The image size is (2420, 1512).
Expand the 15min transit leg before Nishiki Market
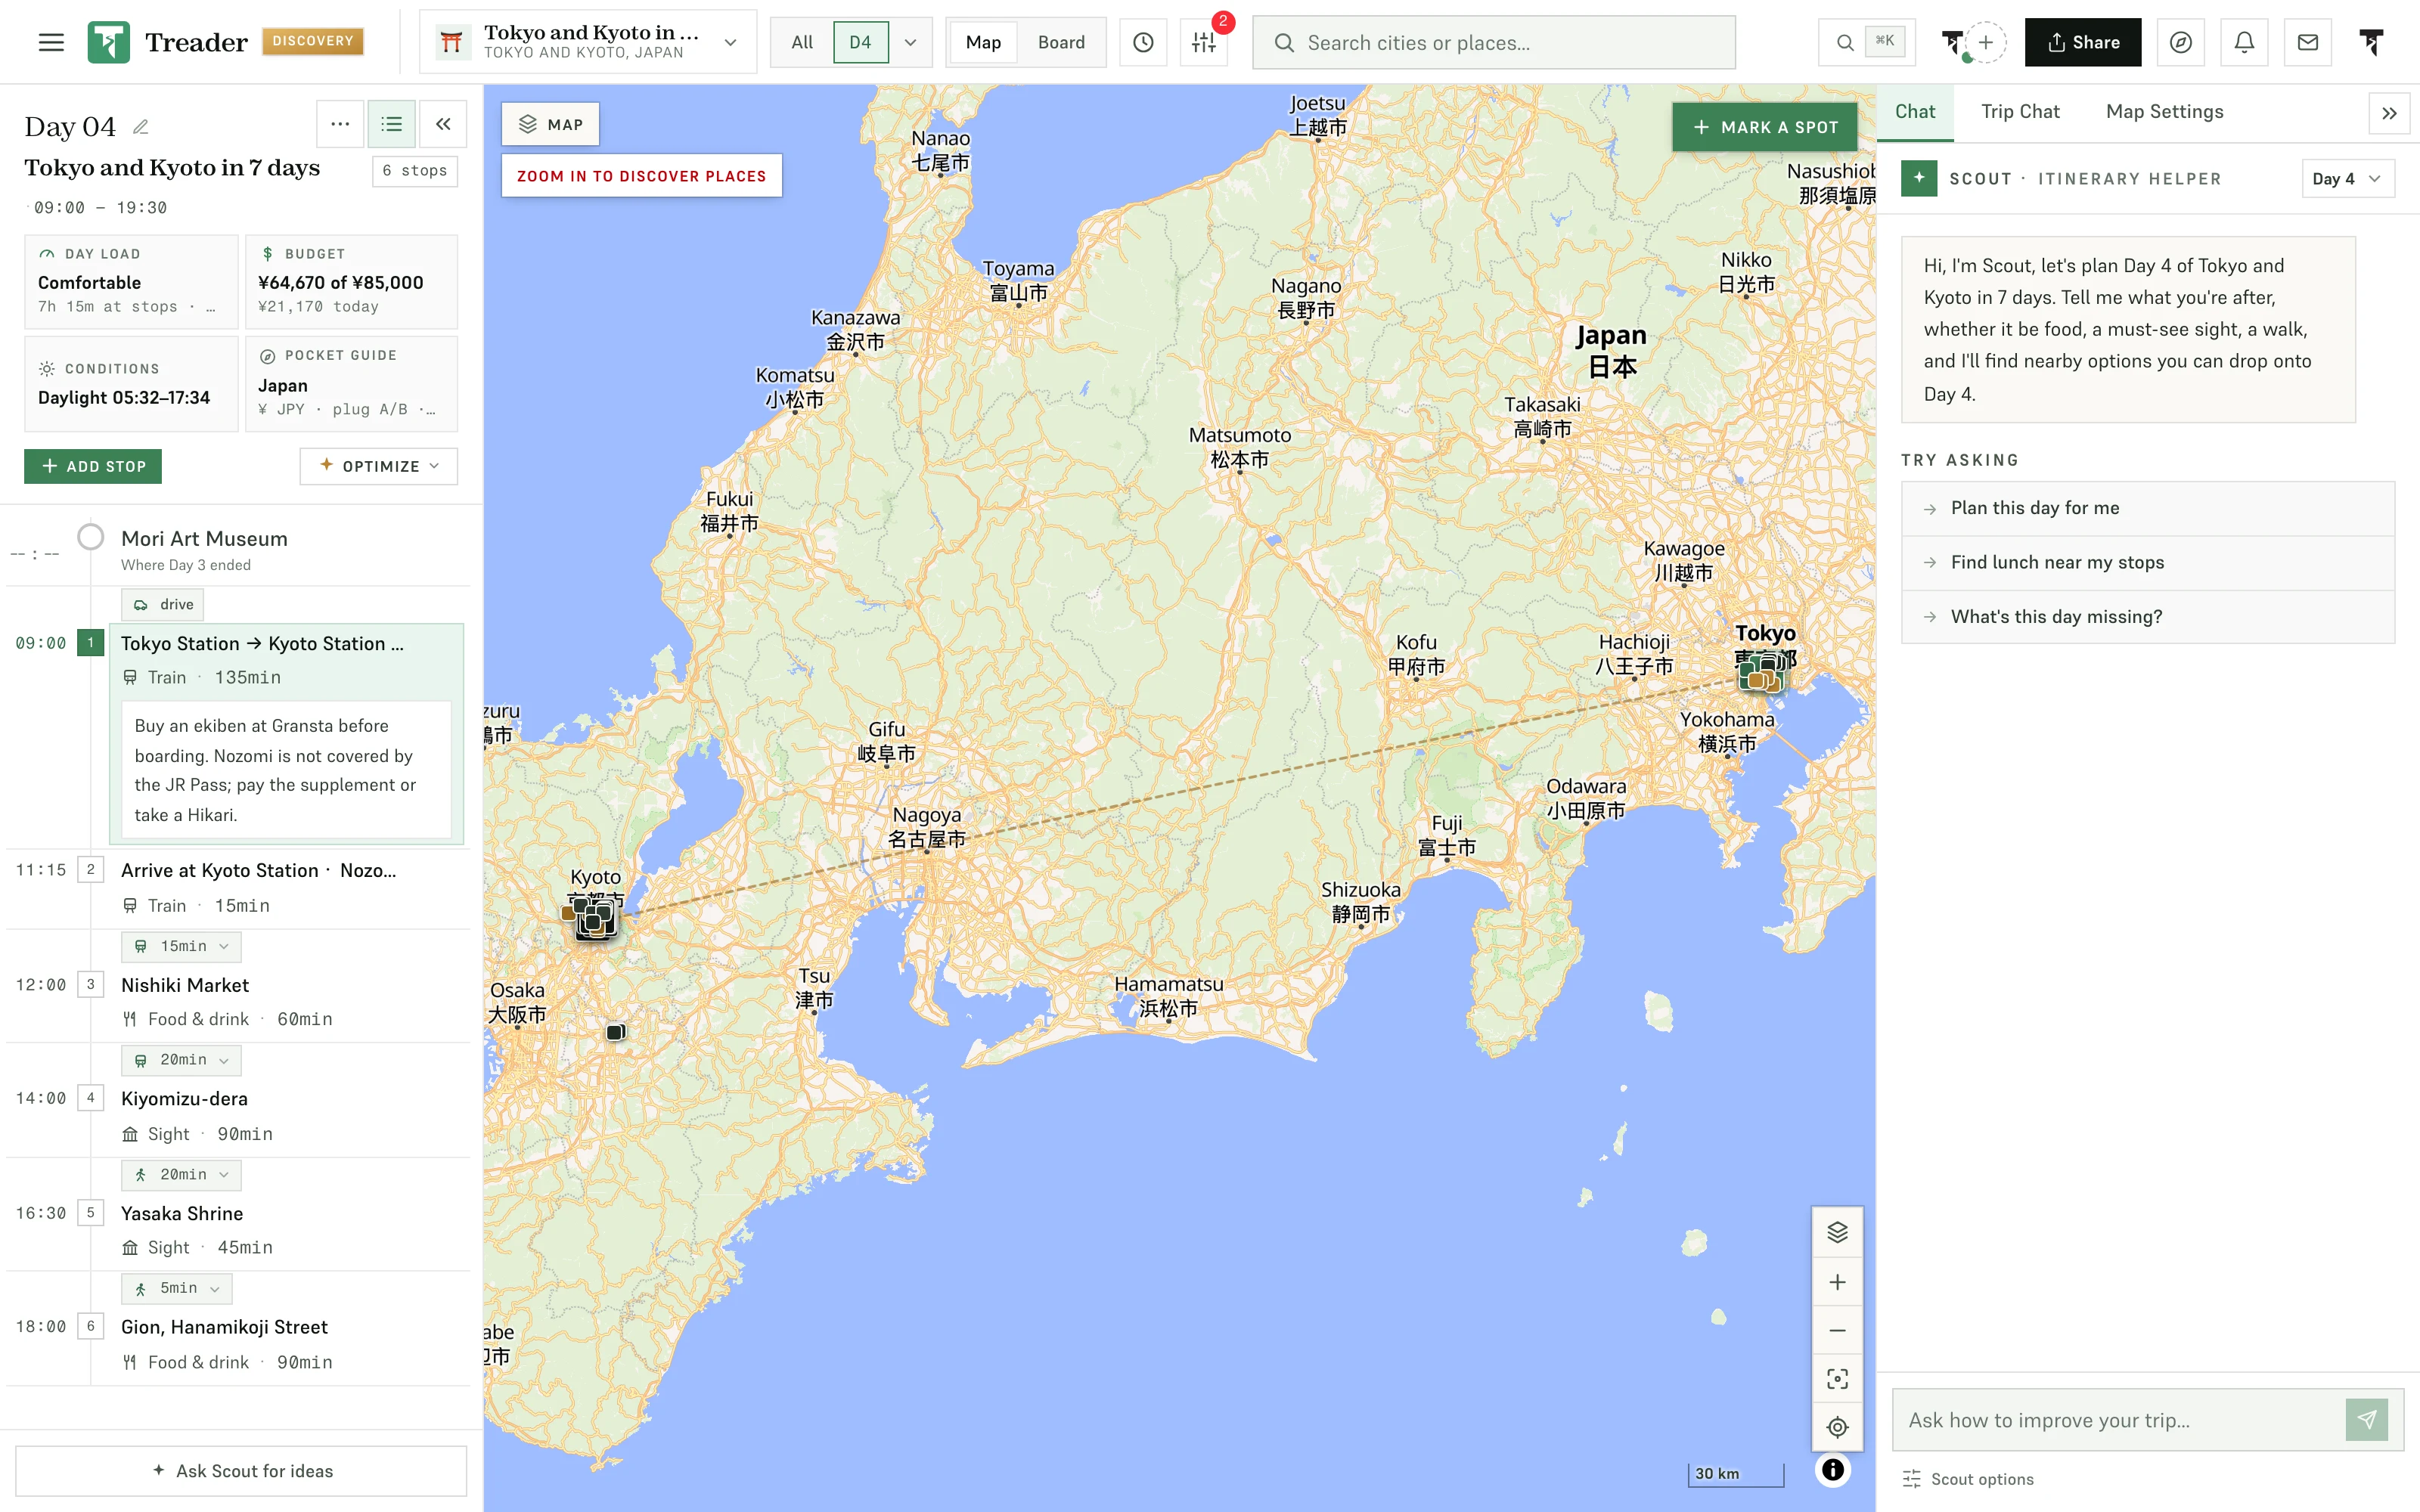point(181,946)
